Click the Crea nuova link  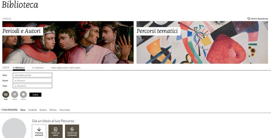pyautogui.click(x=65, y=110)
